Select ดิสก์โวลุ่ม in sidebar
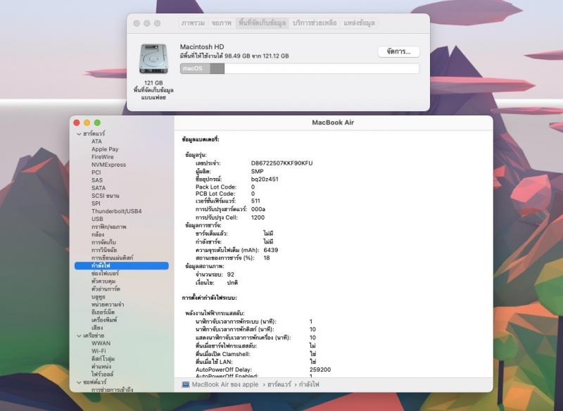563x411 pixels. (103, 359)
